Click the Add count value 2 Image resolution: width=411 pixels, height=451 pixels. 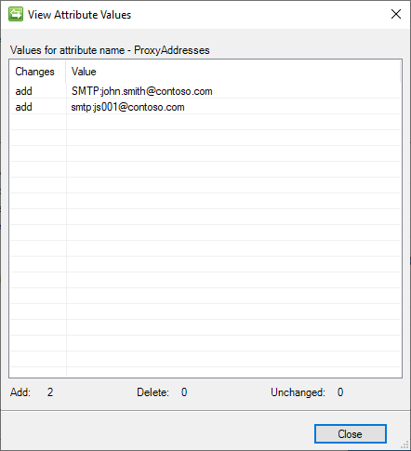click(50, 392)
